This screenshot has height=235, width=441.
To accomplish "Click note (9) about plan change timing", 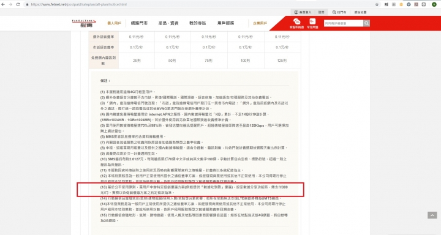I will (x=129, y=154).
